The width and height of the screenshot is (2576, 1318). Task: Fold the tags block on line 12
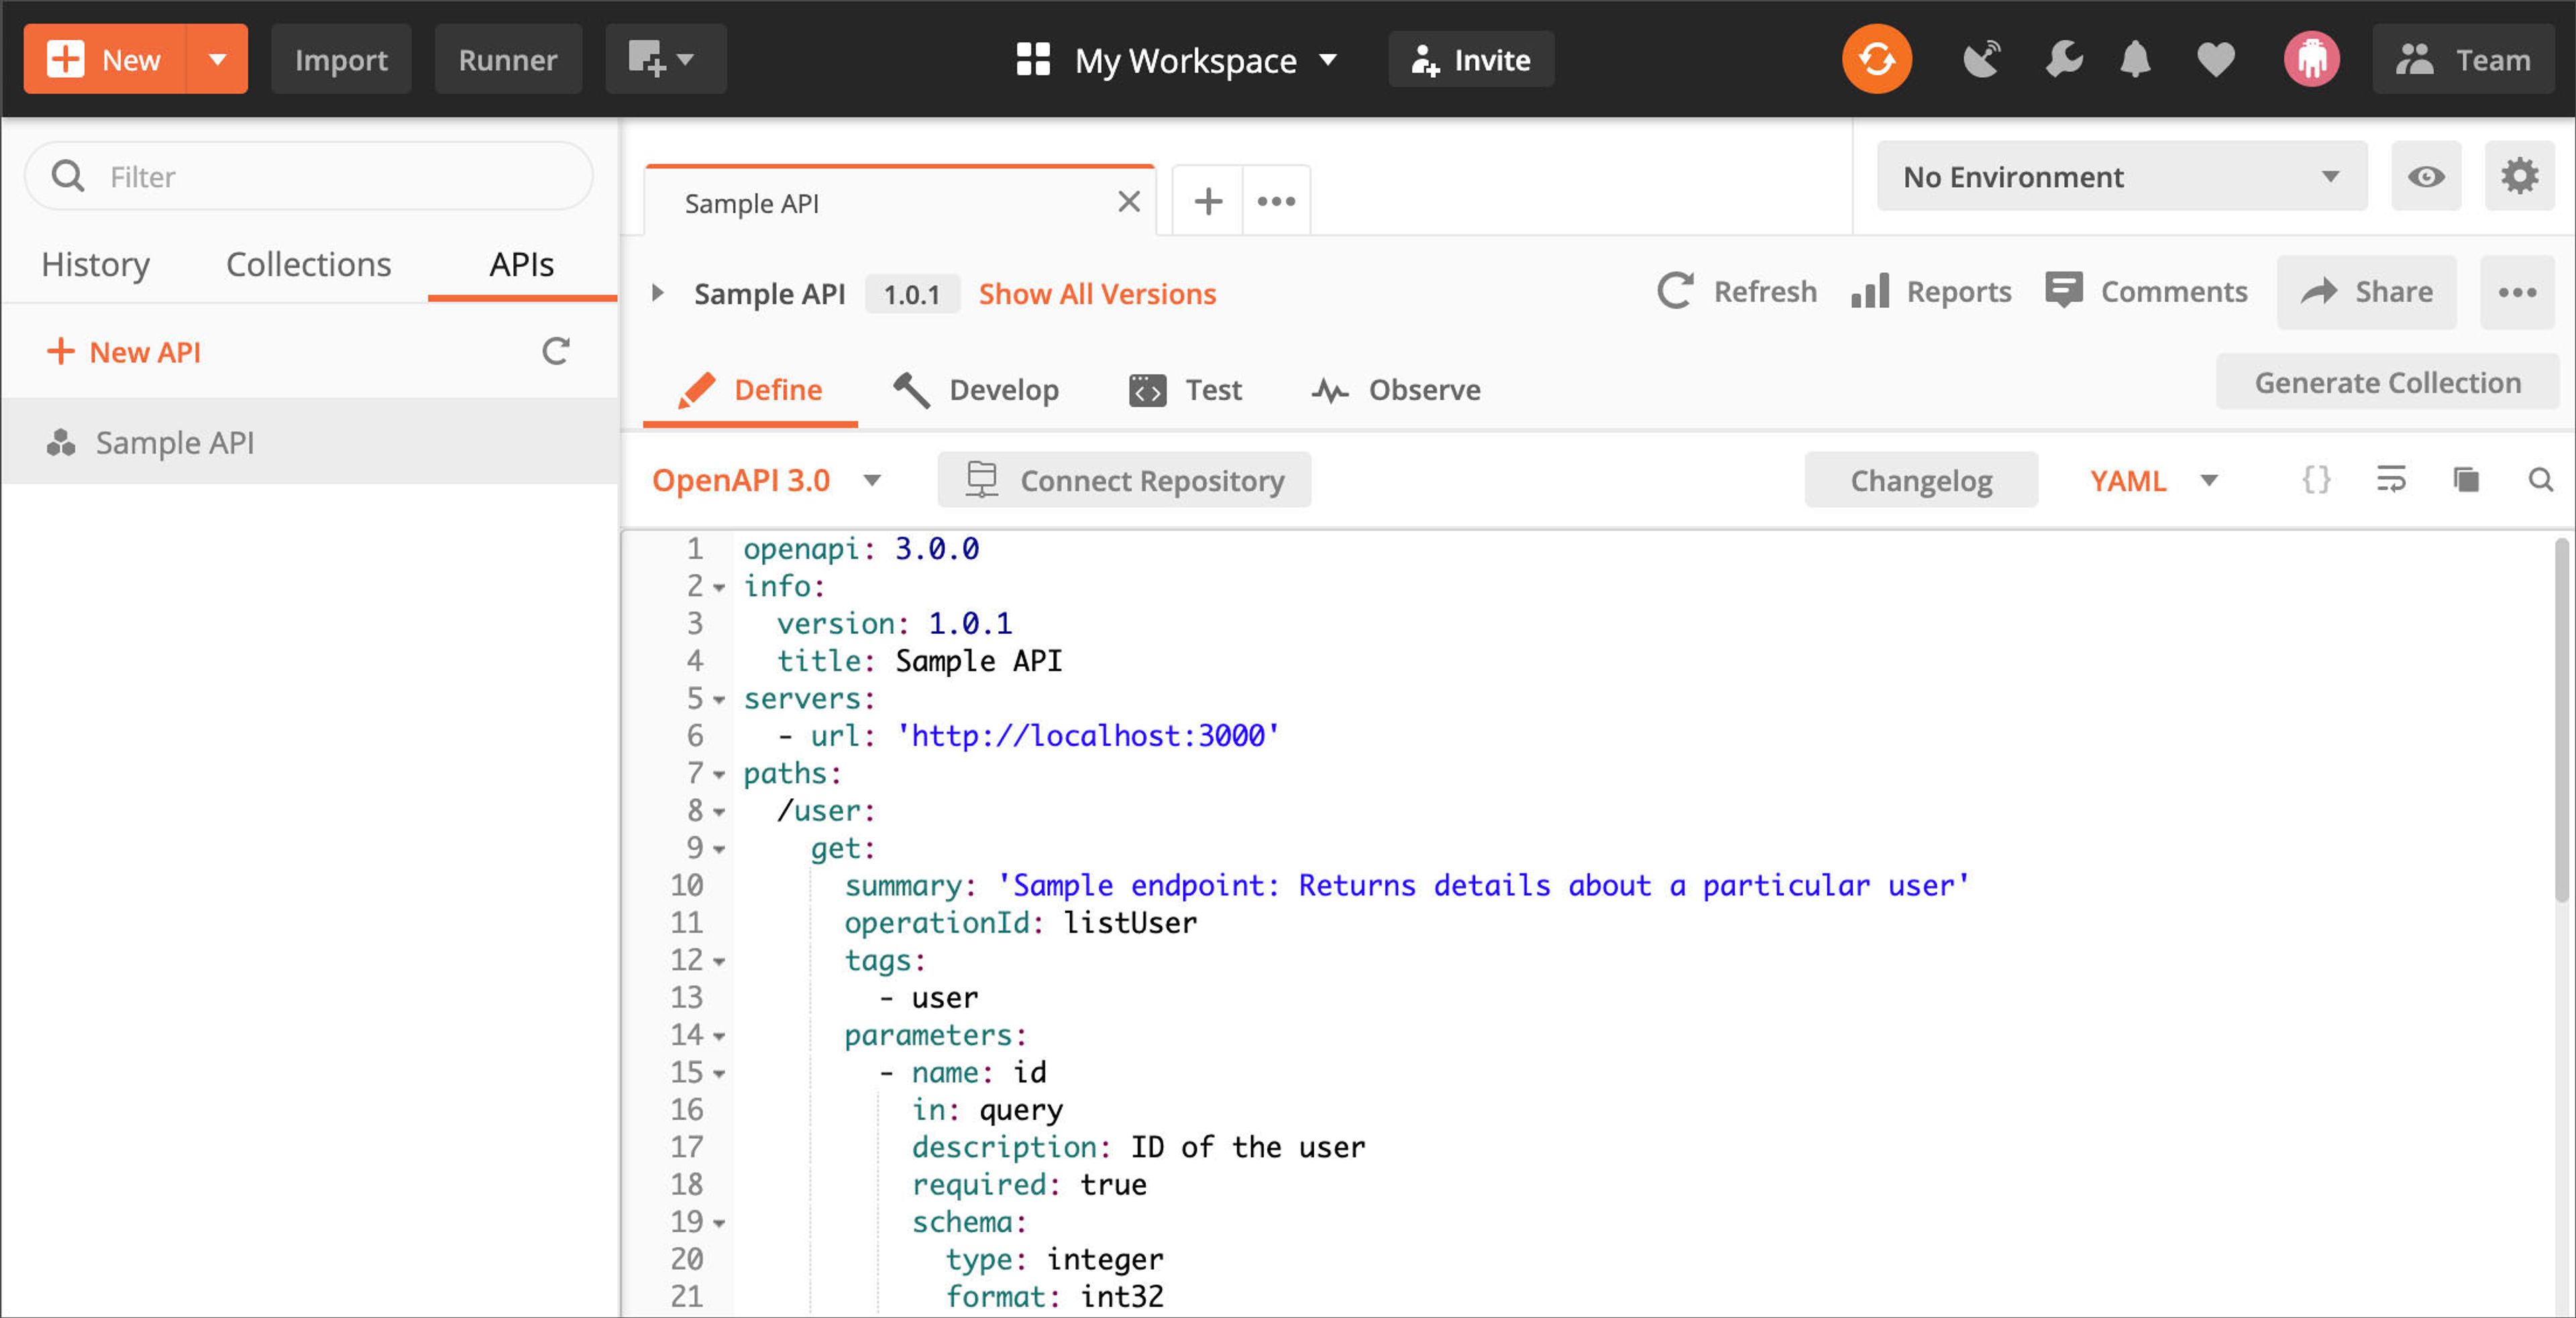pos(718,961)
